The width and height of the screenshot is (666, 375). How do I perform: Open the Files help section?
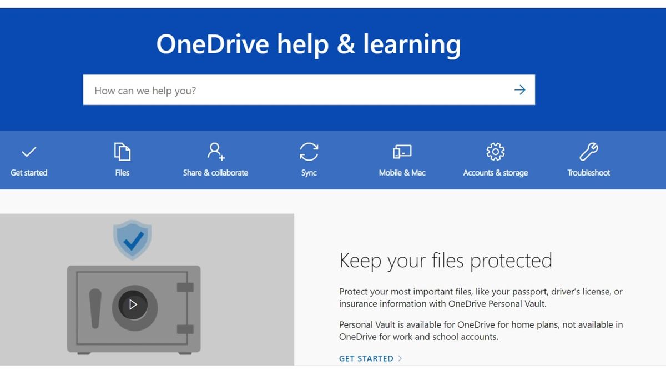[122, 172]
